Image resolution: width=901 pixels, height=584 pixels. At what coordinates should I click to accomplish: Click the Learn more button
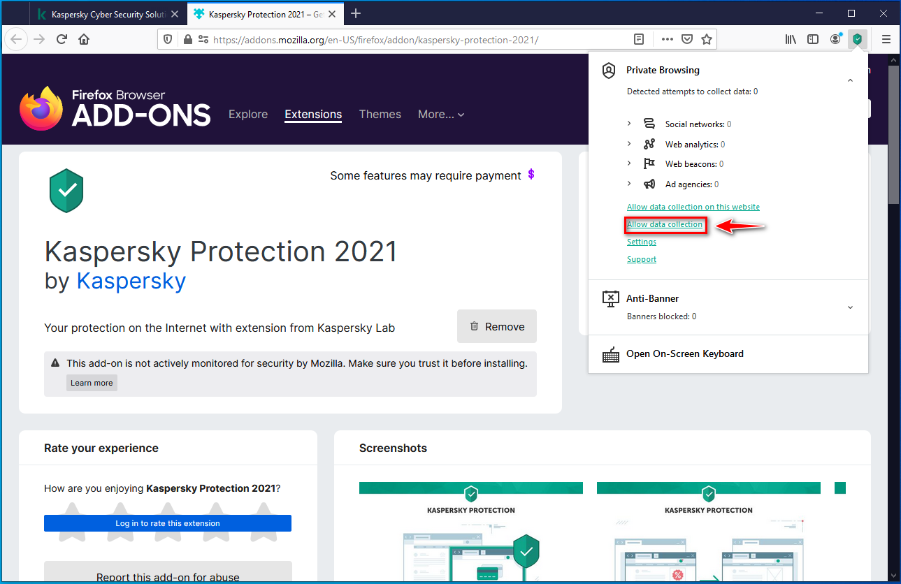[x=92, y=383]
